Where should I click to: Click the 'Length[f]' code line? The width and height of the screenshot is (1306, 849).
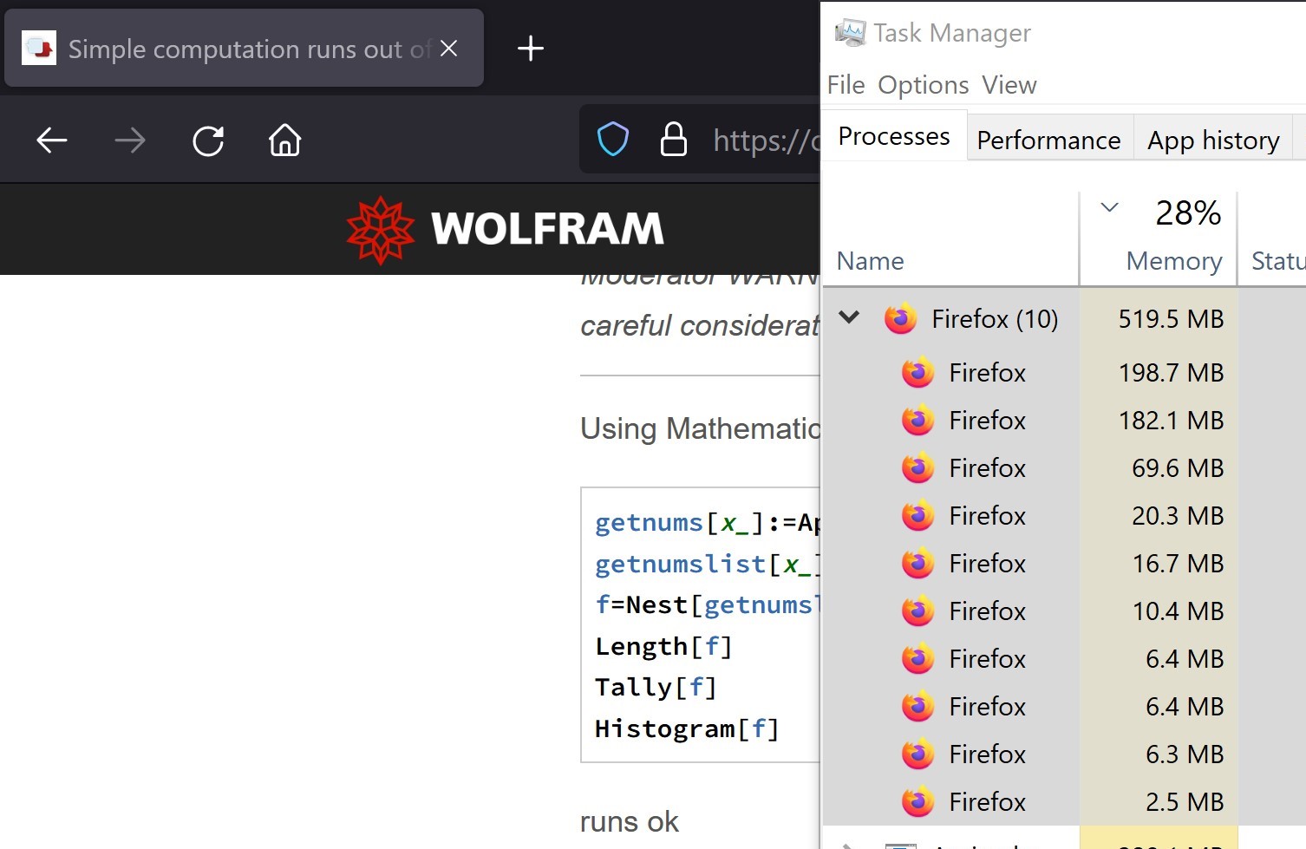[663, 647]
